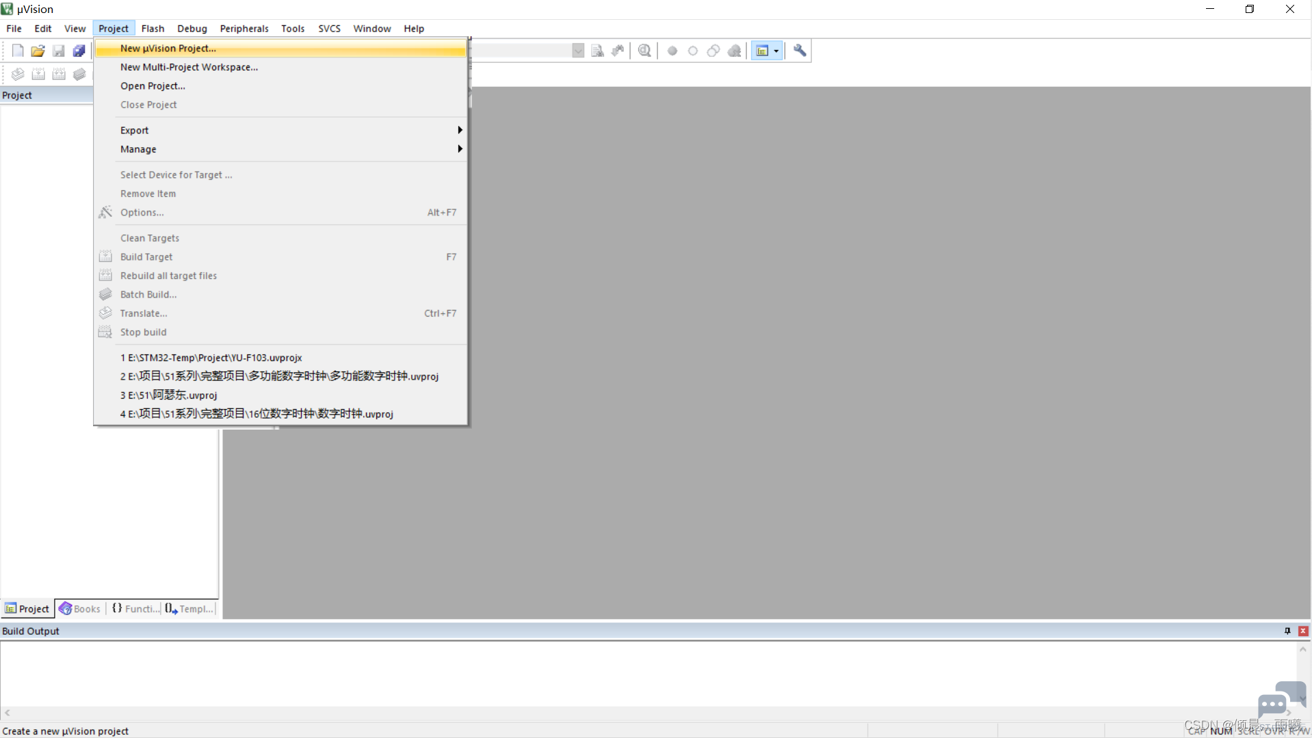Choose Open Project... in the Project menu

click(x=280, y=86)
